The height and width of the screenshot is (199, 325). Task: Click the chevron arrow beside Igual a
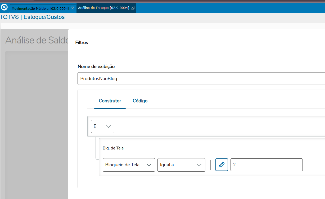click(199, 165)
